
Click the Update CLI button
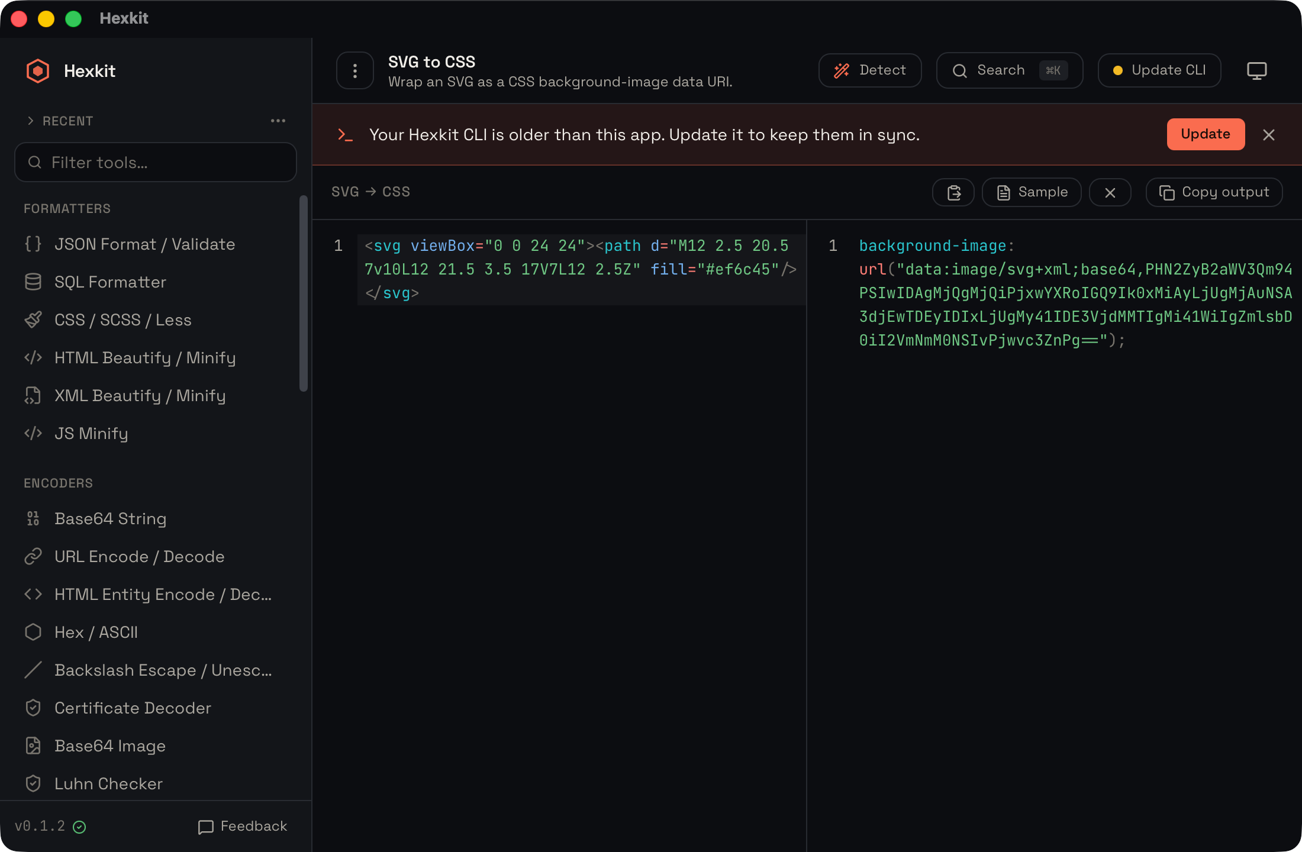1159,70
